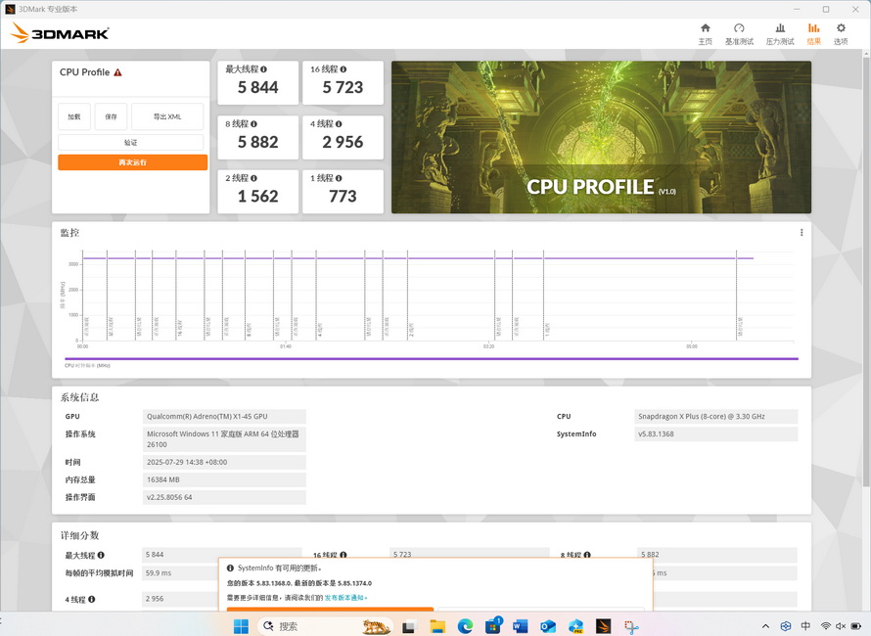The height and width of the screenshot is (636, 871).
Task: Click info icon beside 1 线程 score
Action: point(340,178)
